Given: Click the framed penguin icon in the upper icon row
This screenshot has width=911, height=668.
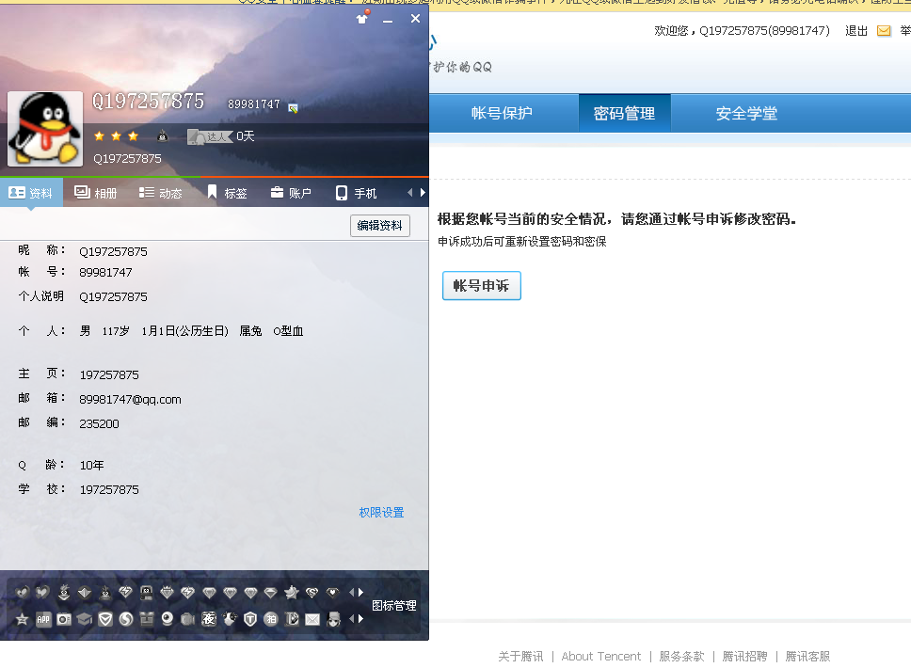Looking at the screenshot, I should coord(147,593).
